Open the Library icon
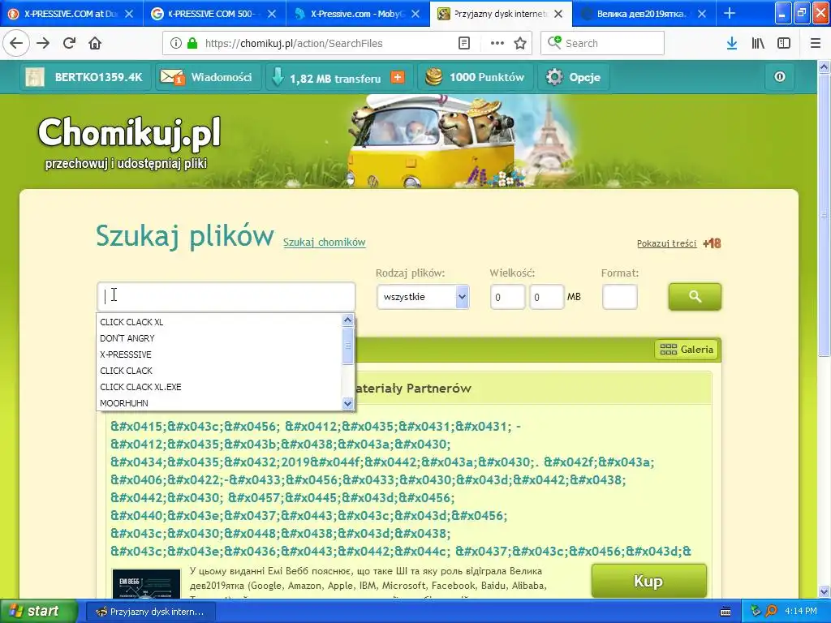 758,44
